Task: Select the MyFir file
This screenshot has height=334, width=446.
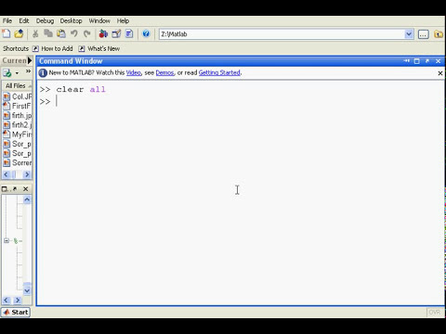Action: pyautogui.click(x=18, y=135)
